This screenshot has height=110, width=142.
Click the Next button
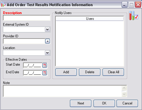click(x=80, y=103)
